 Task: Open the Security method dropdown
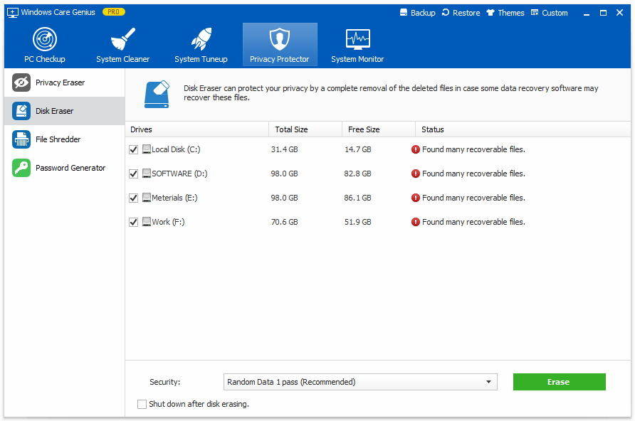pos(360,382)
